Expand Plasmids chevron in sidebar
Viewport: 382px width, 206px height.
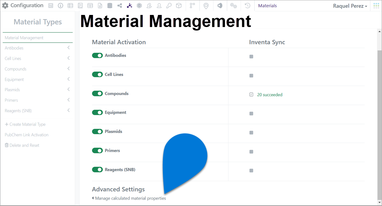(68, 90)
